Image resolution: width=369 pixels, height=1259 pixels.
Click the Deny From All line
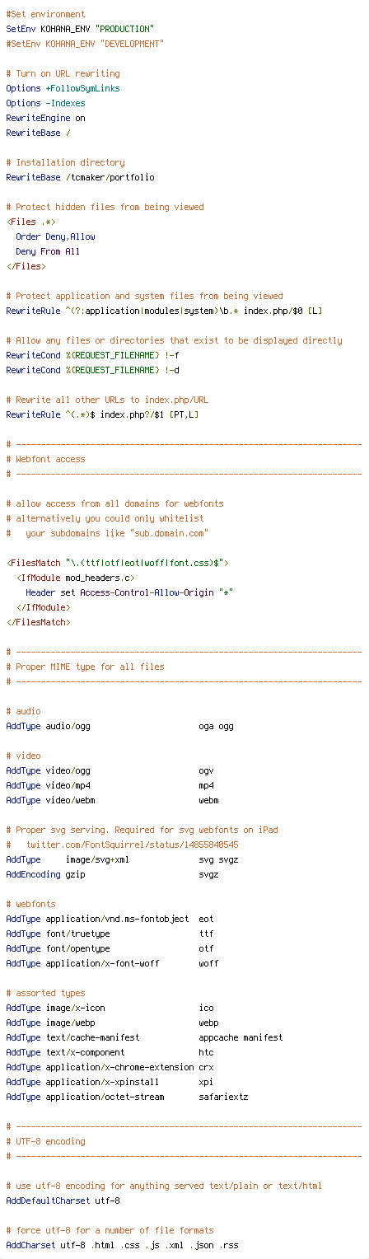tap(48, 251)
